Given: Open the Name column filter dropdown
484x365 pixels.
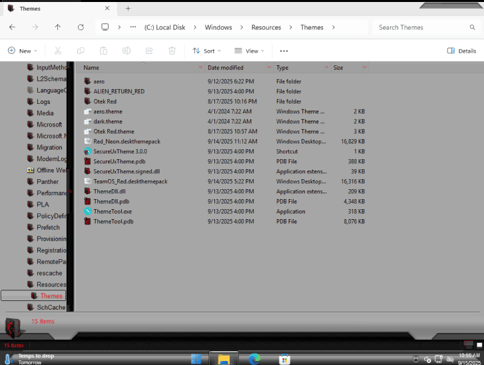Looking at the screenshot, I should tap(201, 67).
